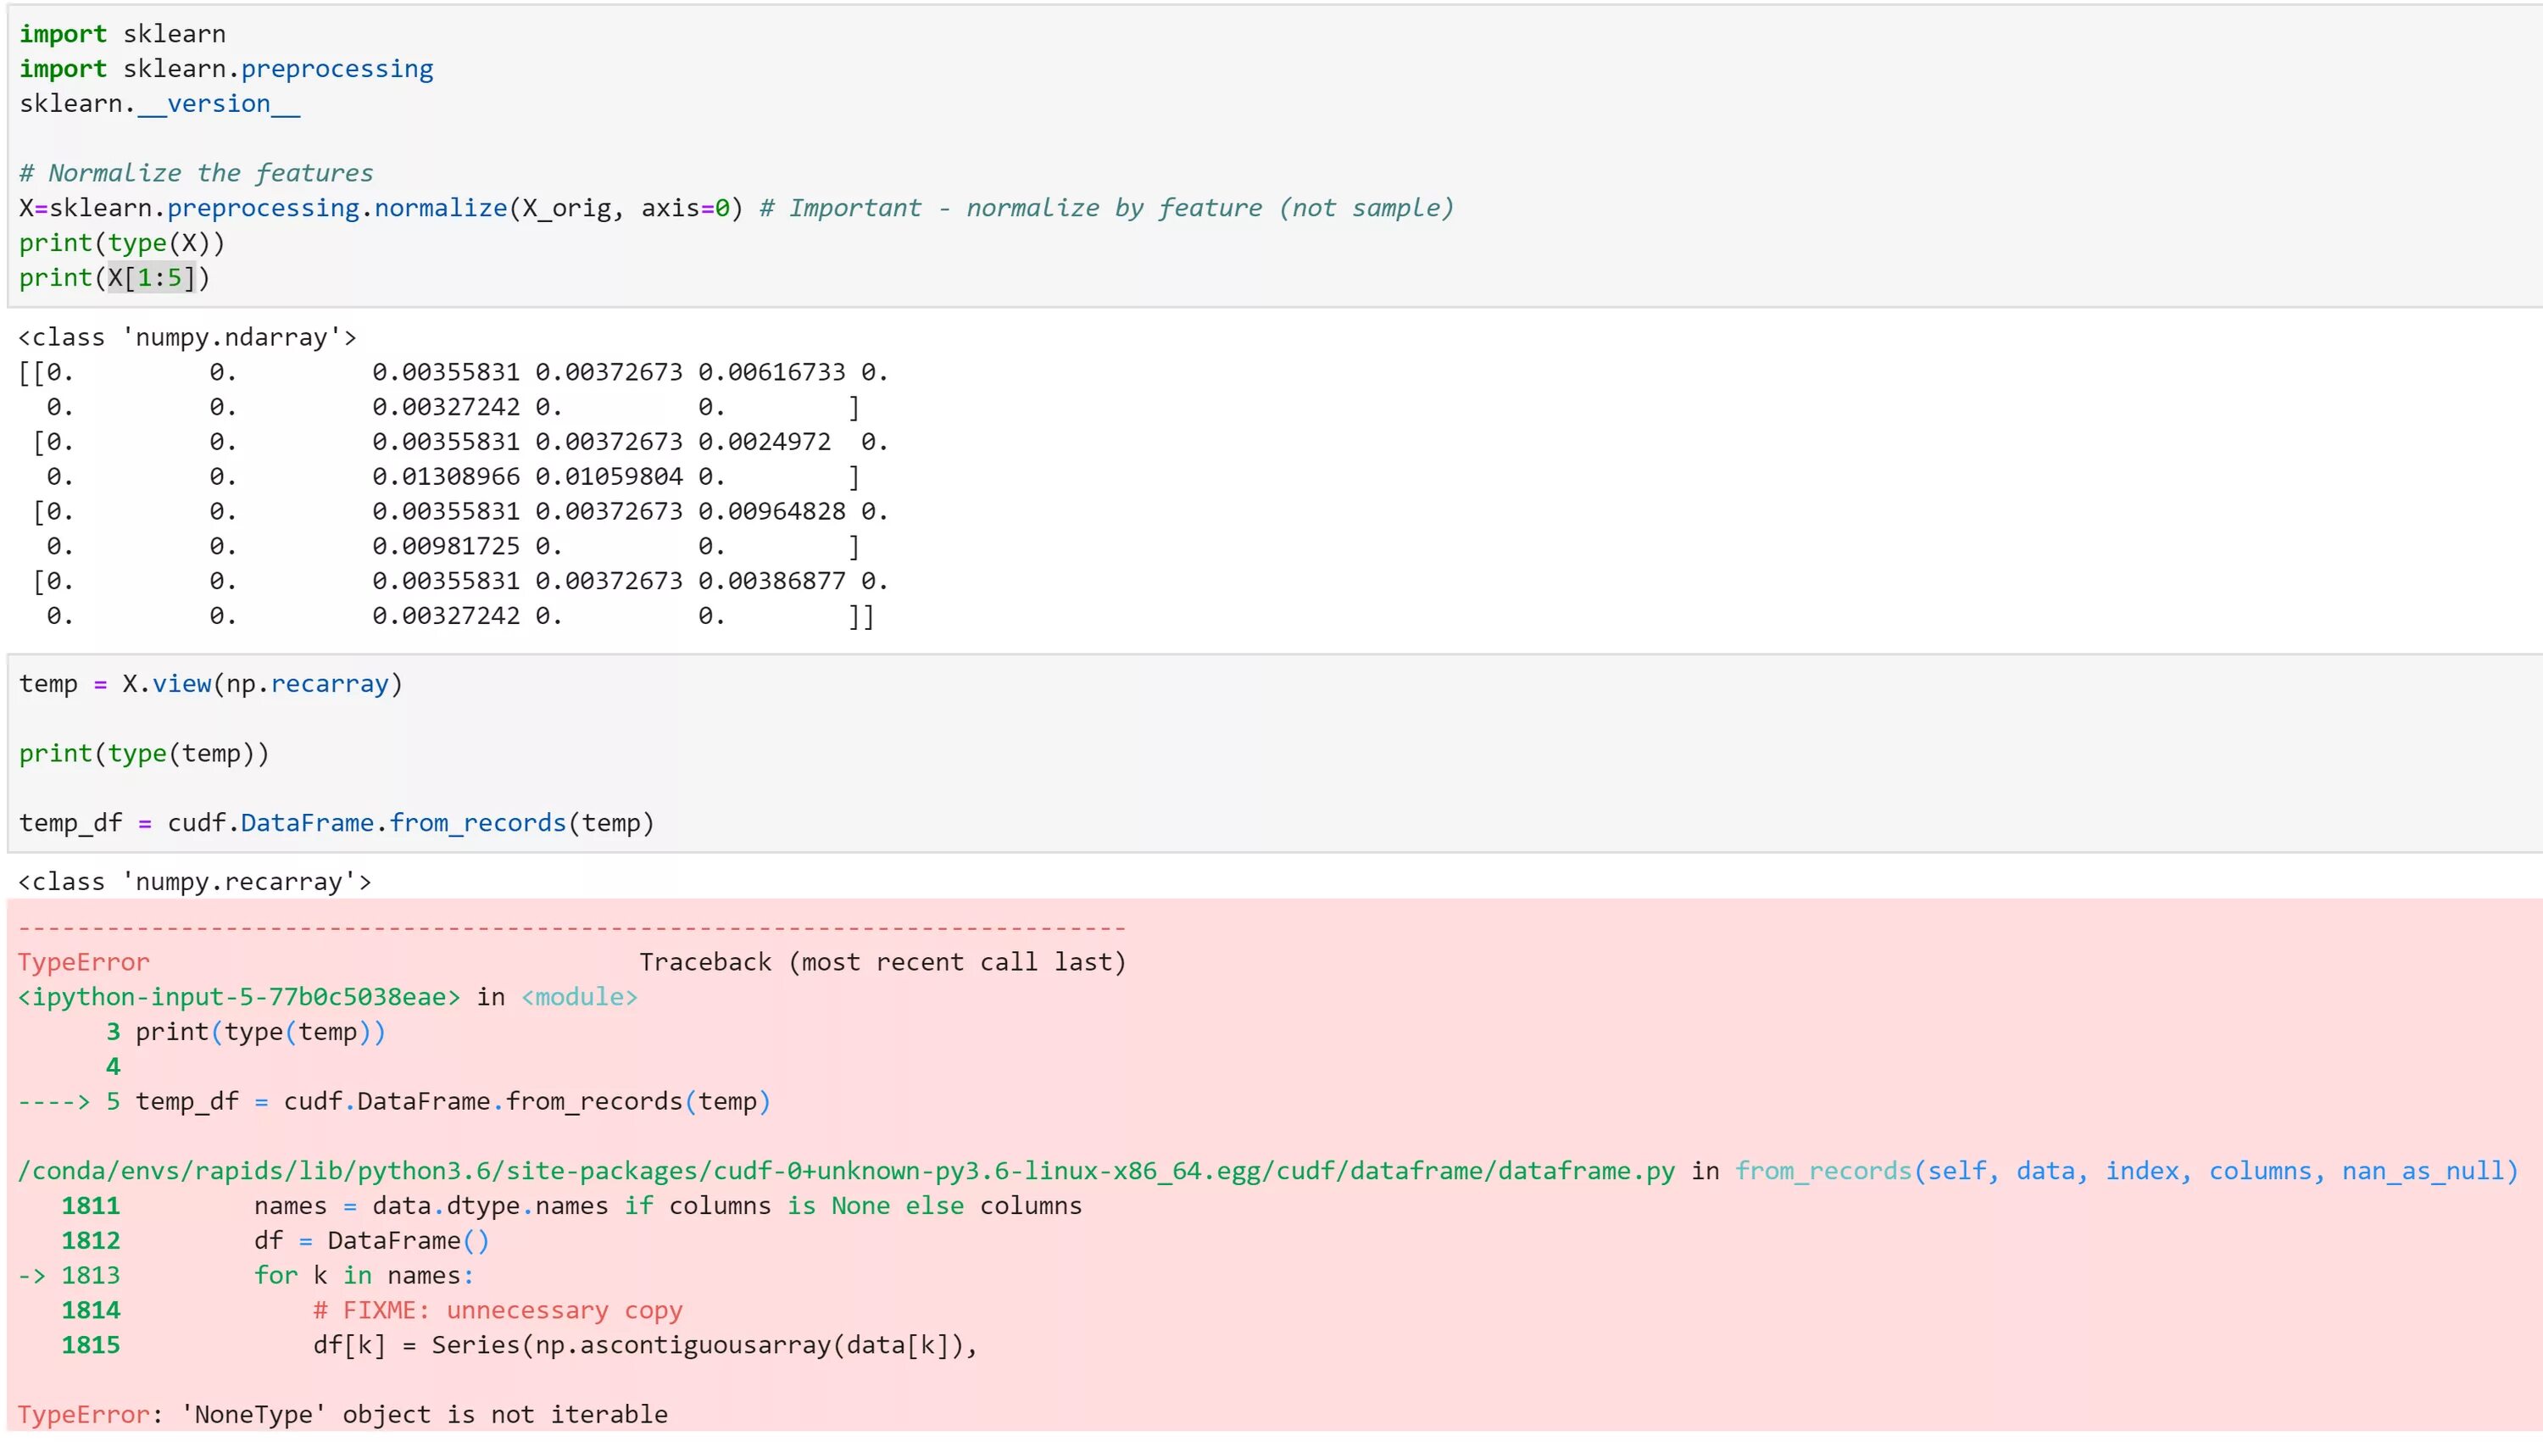2543x1442 pixels.
Task: Click the <class 'numpy.recarray'> output
Action: pos(194,882)
